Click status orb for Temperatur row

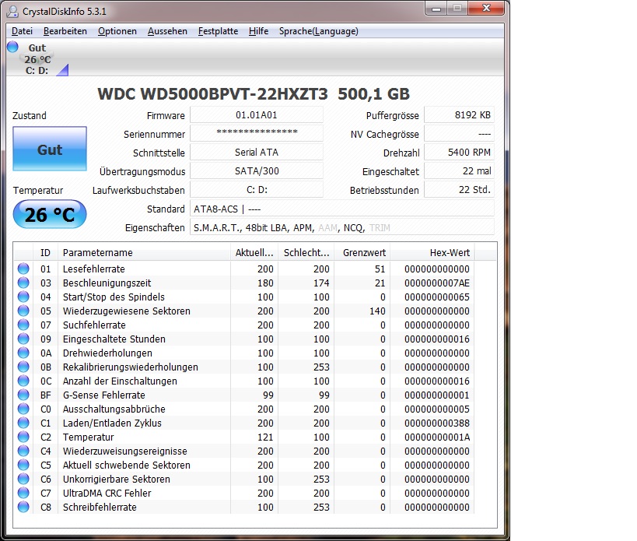coord(23,437)
